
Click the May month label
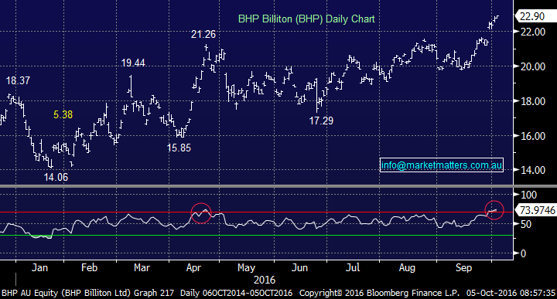click(x=246, y=268)
